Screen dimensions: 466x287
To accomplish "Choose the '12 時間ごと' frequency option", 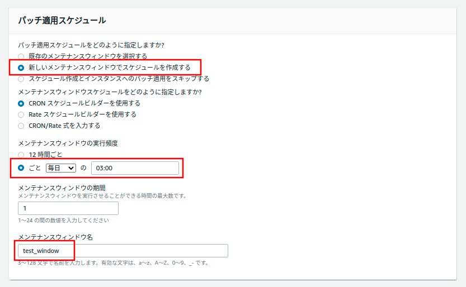I will (x=21, y=154).
